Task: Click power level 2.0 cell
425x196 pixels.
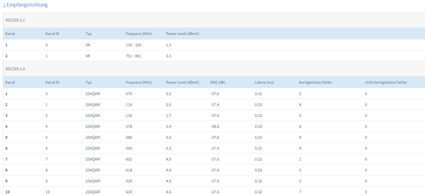Action: click(x=168, y=105)
